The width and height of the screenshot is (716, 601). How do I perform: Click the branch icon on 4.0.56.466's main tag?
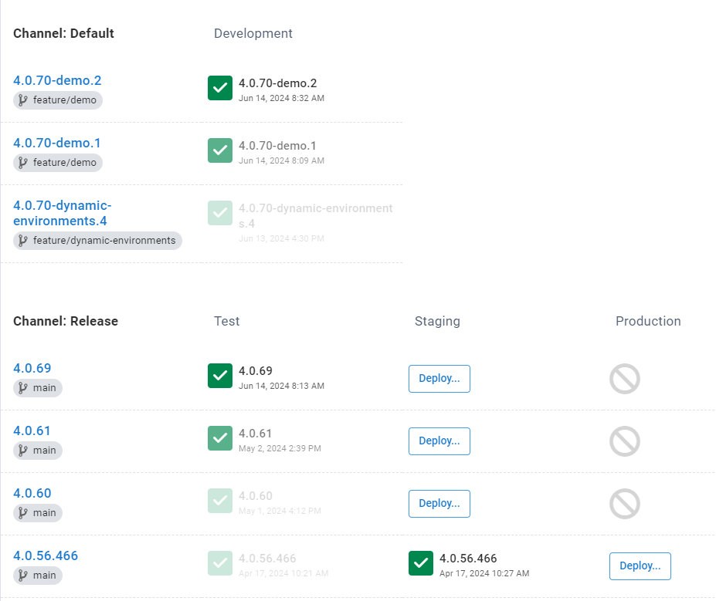pos(23,575)
